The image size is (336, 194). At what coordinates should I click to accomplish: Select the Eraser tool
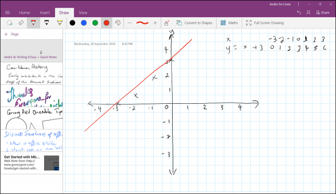[x=21, y=23]
